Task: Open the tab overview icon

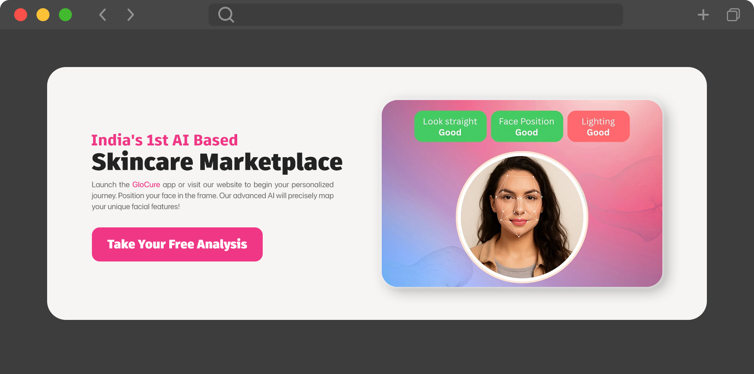Action: [x=733, y=15]
